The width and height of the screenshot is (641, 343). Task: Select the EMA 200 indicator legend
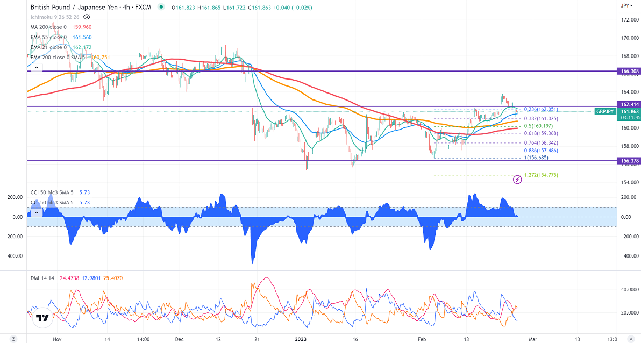[x=48, y=58]
